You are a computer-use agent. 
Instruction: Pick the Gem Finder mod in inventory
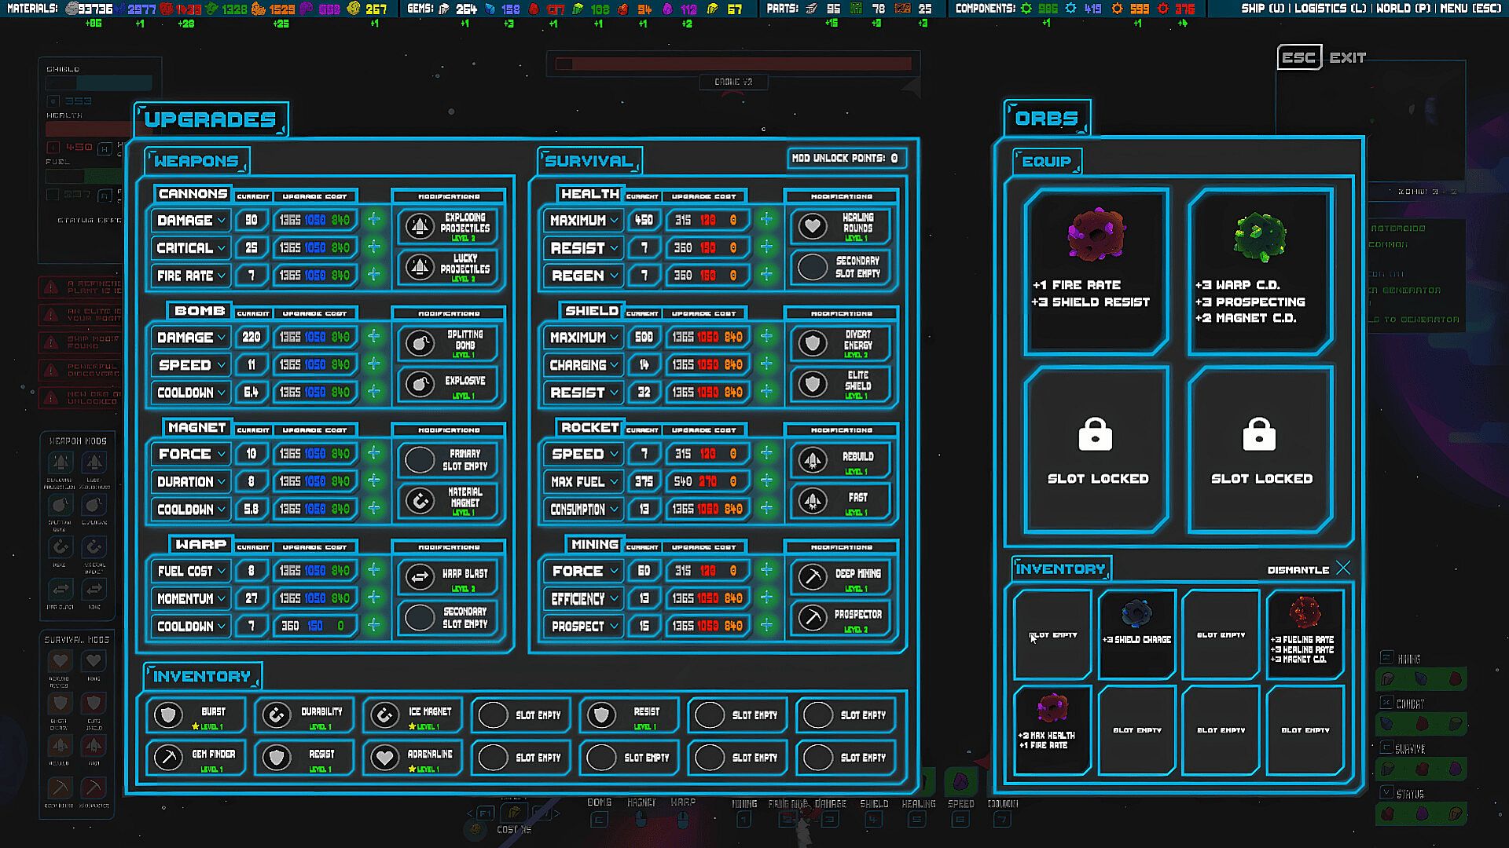pyautogui.click(x=196, y=757)
